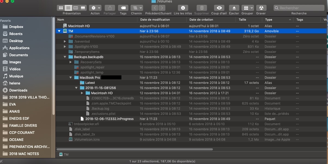This screenshot has width=328, height=164.
Task: Sort by Taille column header
Action: (242, 20)
